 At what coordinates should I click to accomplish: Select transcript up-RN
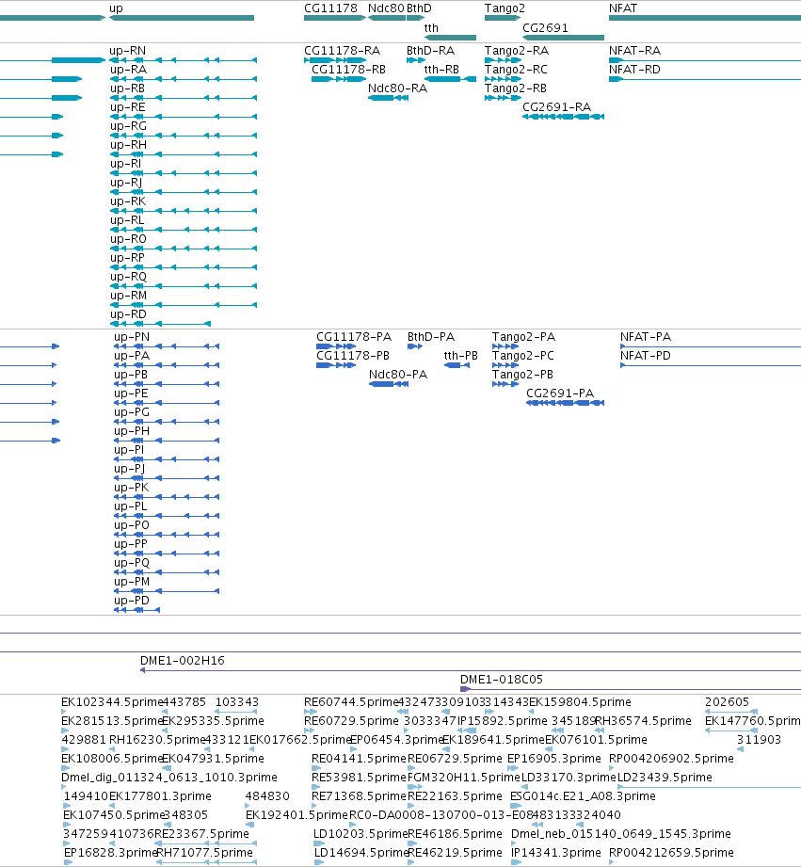coord(128,51)
